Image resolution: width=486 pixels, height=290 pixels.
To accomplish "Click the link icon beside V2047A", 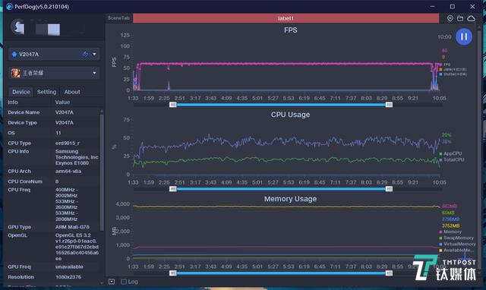I will click(x=85, y=55).
